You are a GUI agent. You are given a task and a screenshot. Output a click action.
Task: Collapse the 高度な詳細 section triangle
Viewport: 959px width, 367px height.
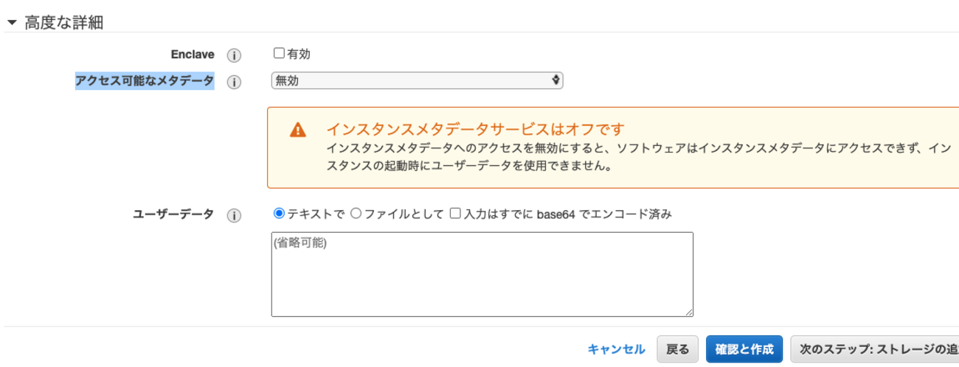tap(11, 23)
